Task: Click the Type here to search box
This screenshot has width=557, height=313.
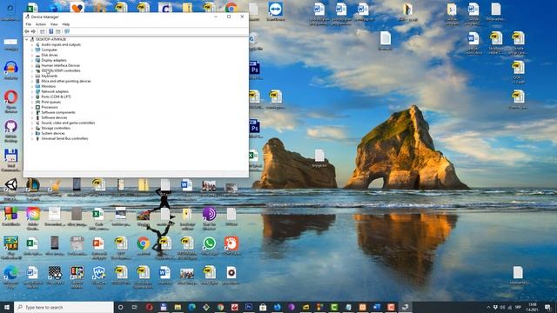Action: click(64, 307)
